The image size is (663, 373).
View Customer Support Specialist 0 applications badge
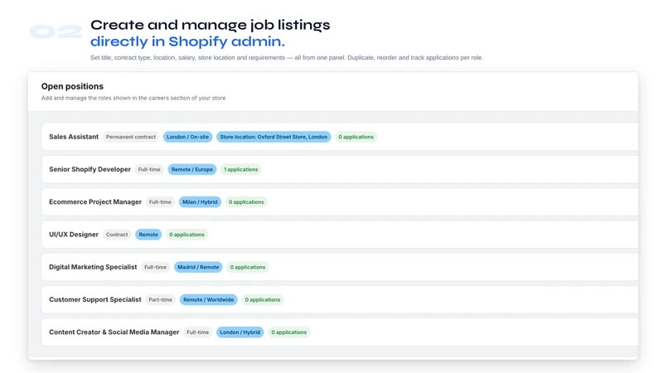click(x=263, y=300)
